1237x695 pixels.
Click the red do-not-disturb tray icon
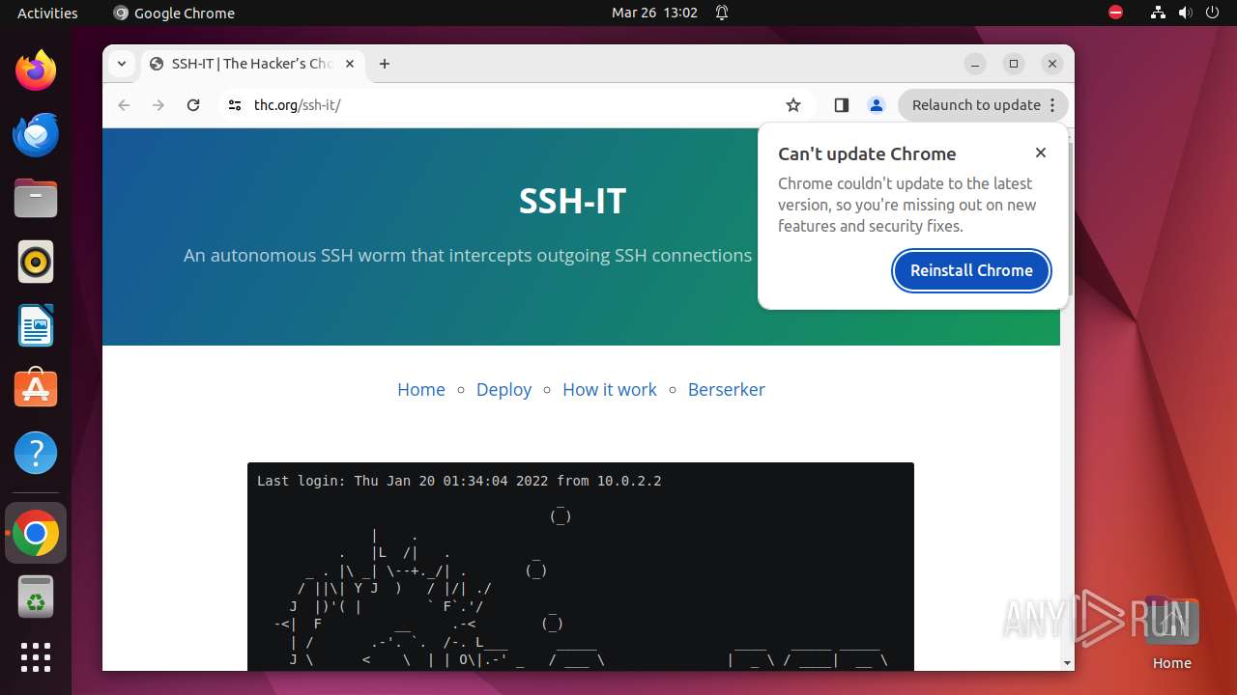pos(1115,13)
